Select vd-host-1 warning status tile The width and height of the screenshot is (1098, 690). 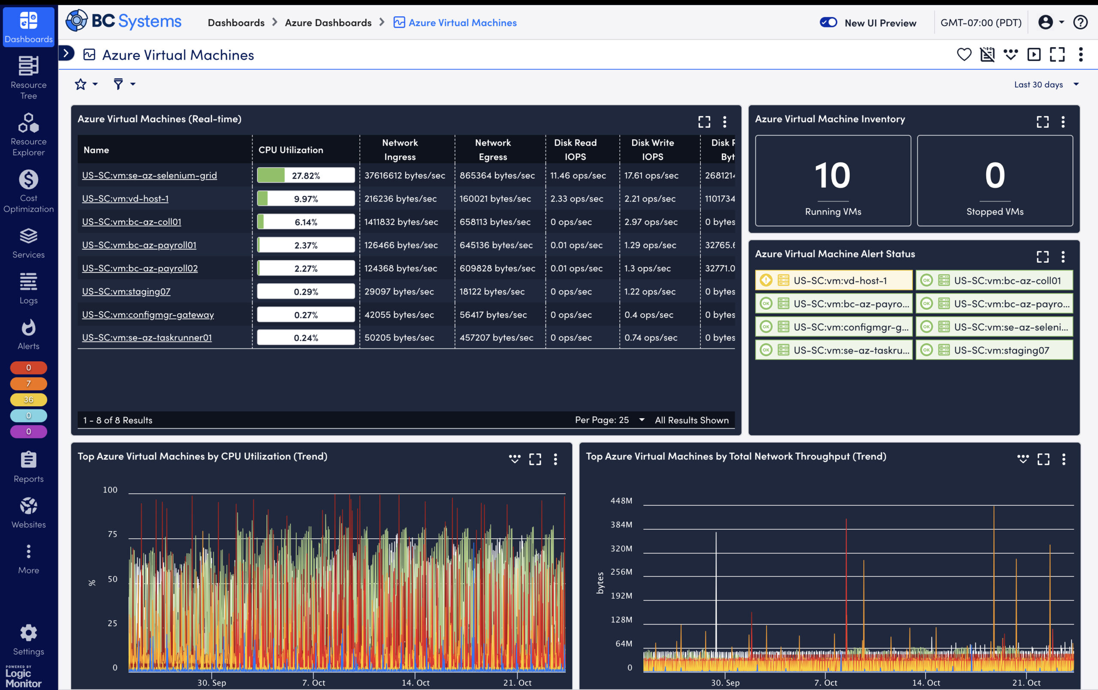(x=833, y=280)
